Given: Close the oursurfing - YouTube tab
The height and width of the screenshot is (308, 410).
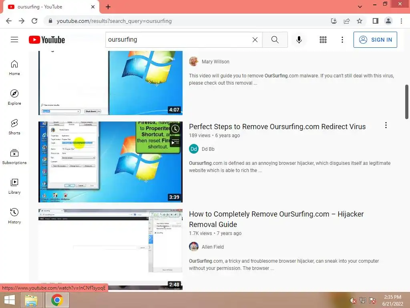Looking at the screenshot, I should 93,7.
